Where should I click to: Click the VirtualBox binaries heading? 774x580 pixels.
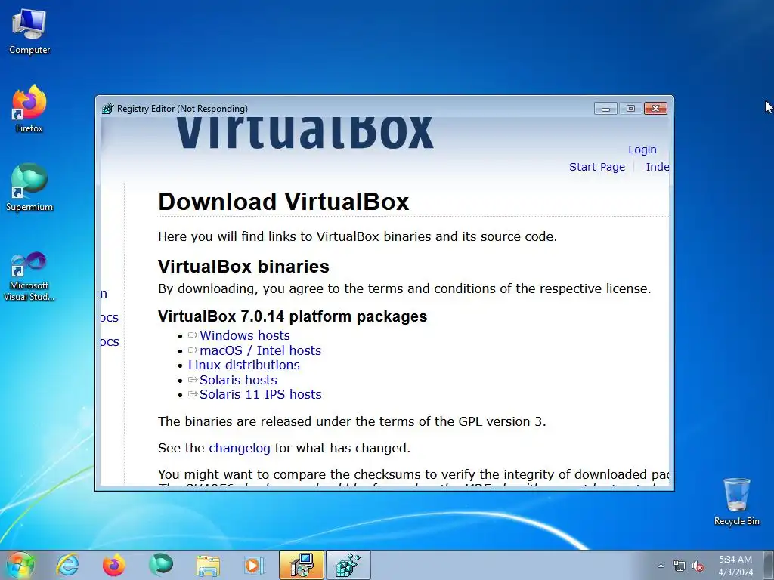click(243, 267)
